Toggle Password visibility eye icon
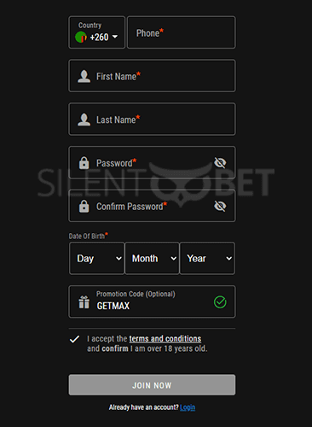Viewport: 312px width, 427px height. click(220, 163)
